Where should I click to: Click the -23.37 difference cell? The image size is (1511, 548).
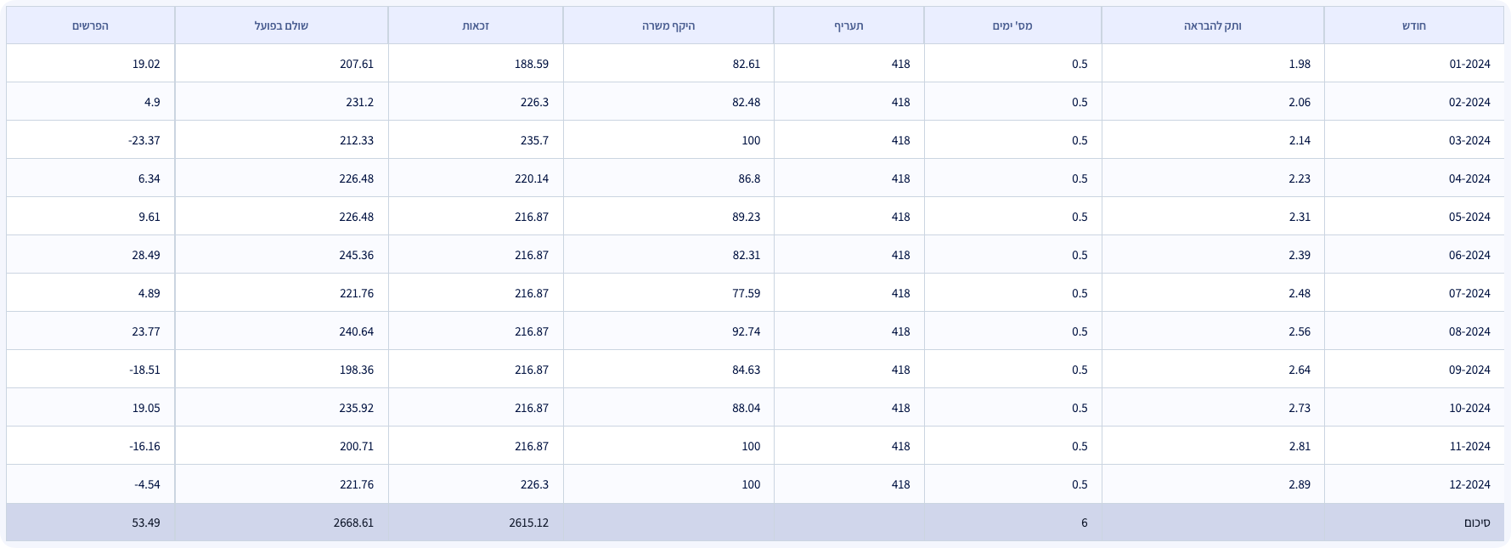144,140
